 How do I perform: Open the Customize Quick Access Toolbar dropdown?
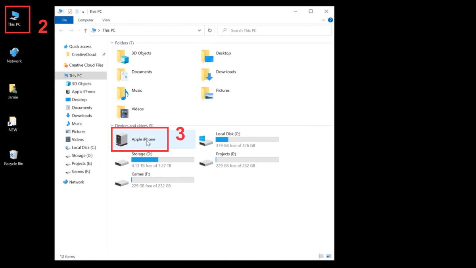tap(83, 12)
